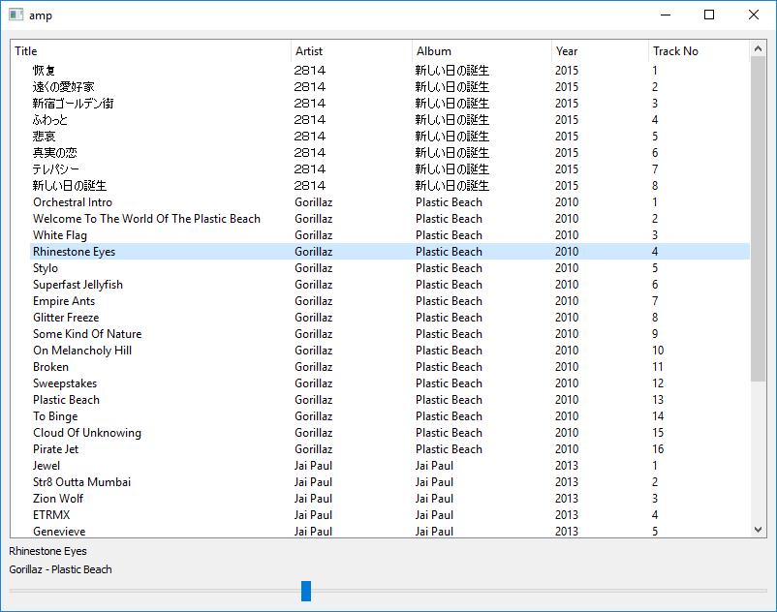The width and height of the screenshot is (777, 612).
Task: Sort by the Artist column header
Action: (x=352, y=51)
